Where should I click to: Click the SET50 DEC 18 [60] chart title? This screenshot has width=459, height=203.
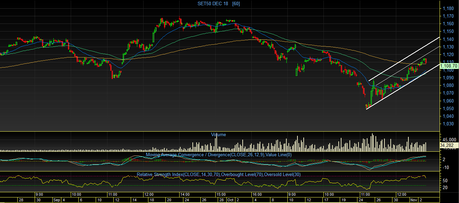coord(219,3)
